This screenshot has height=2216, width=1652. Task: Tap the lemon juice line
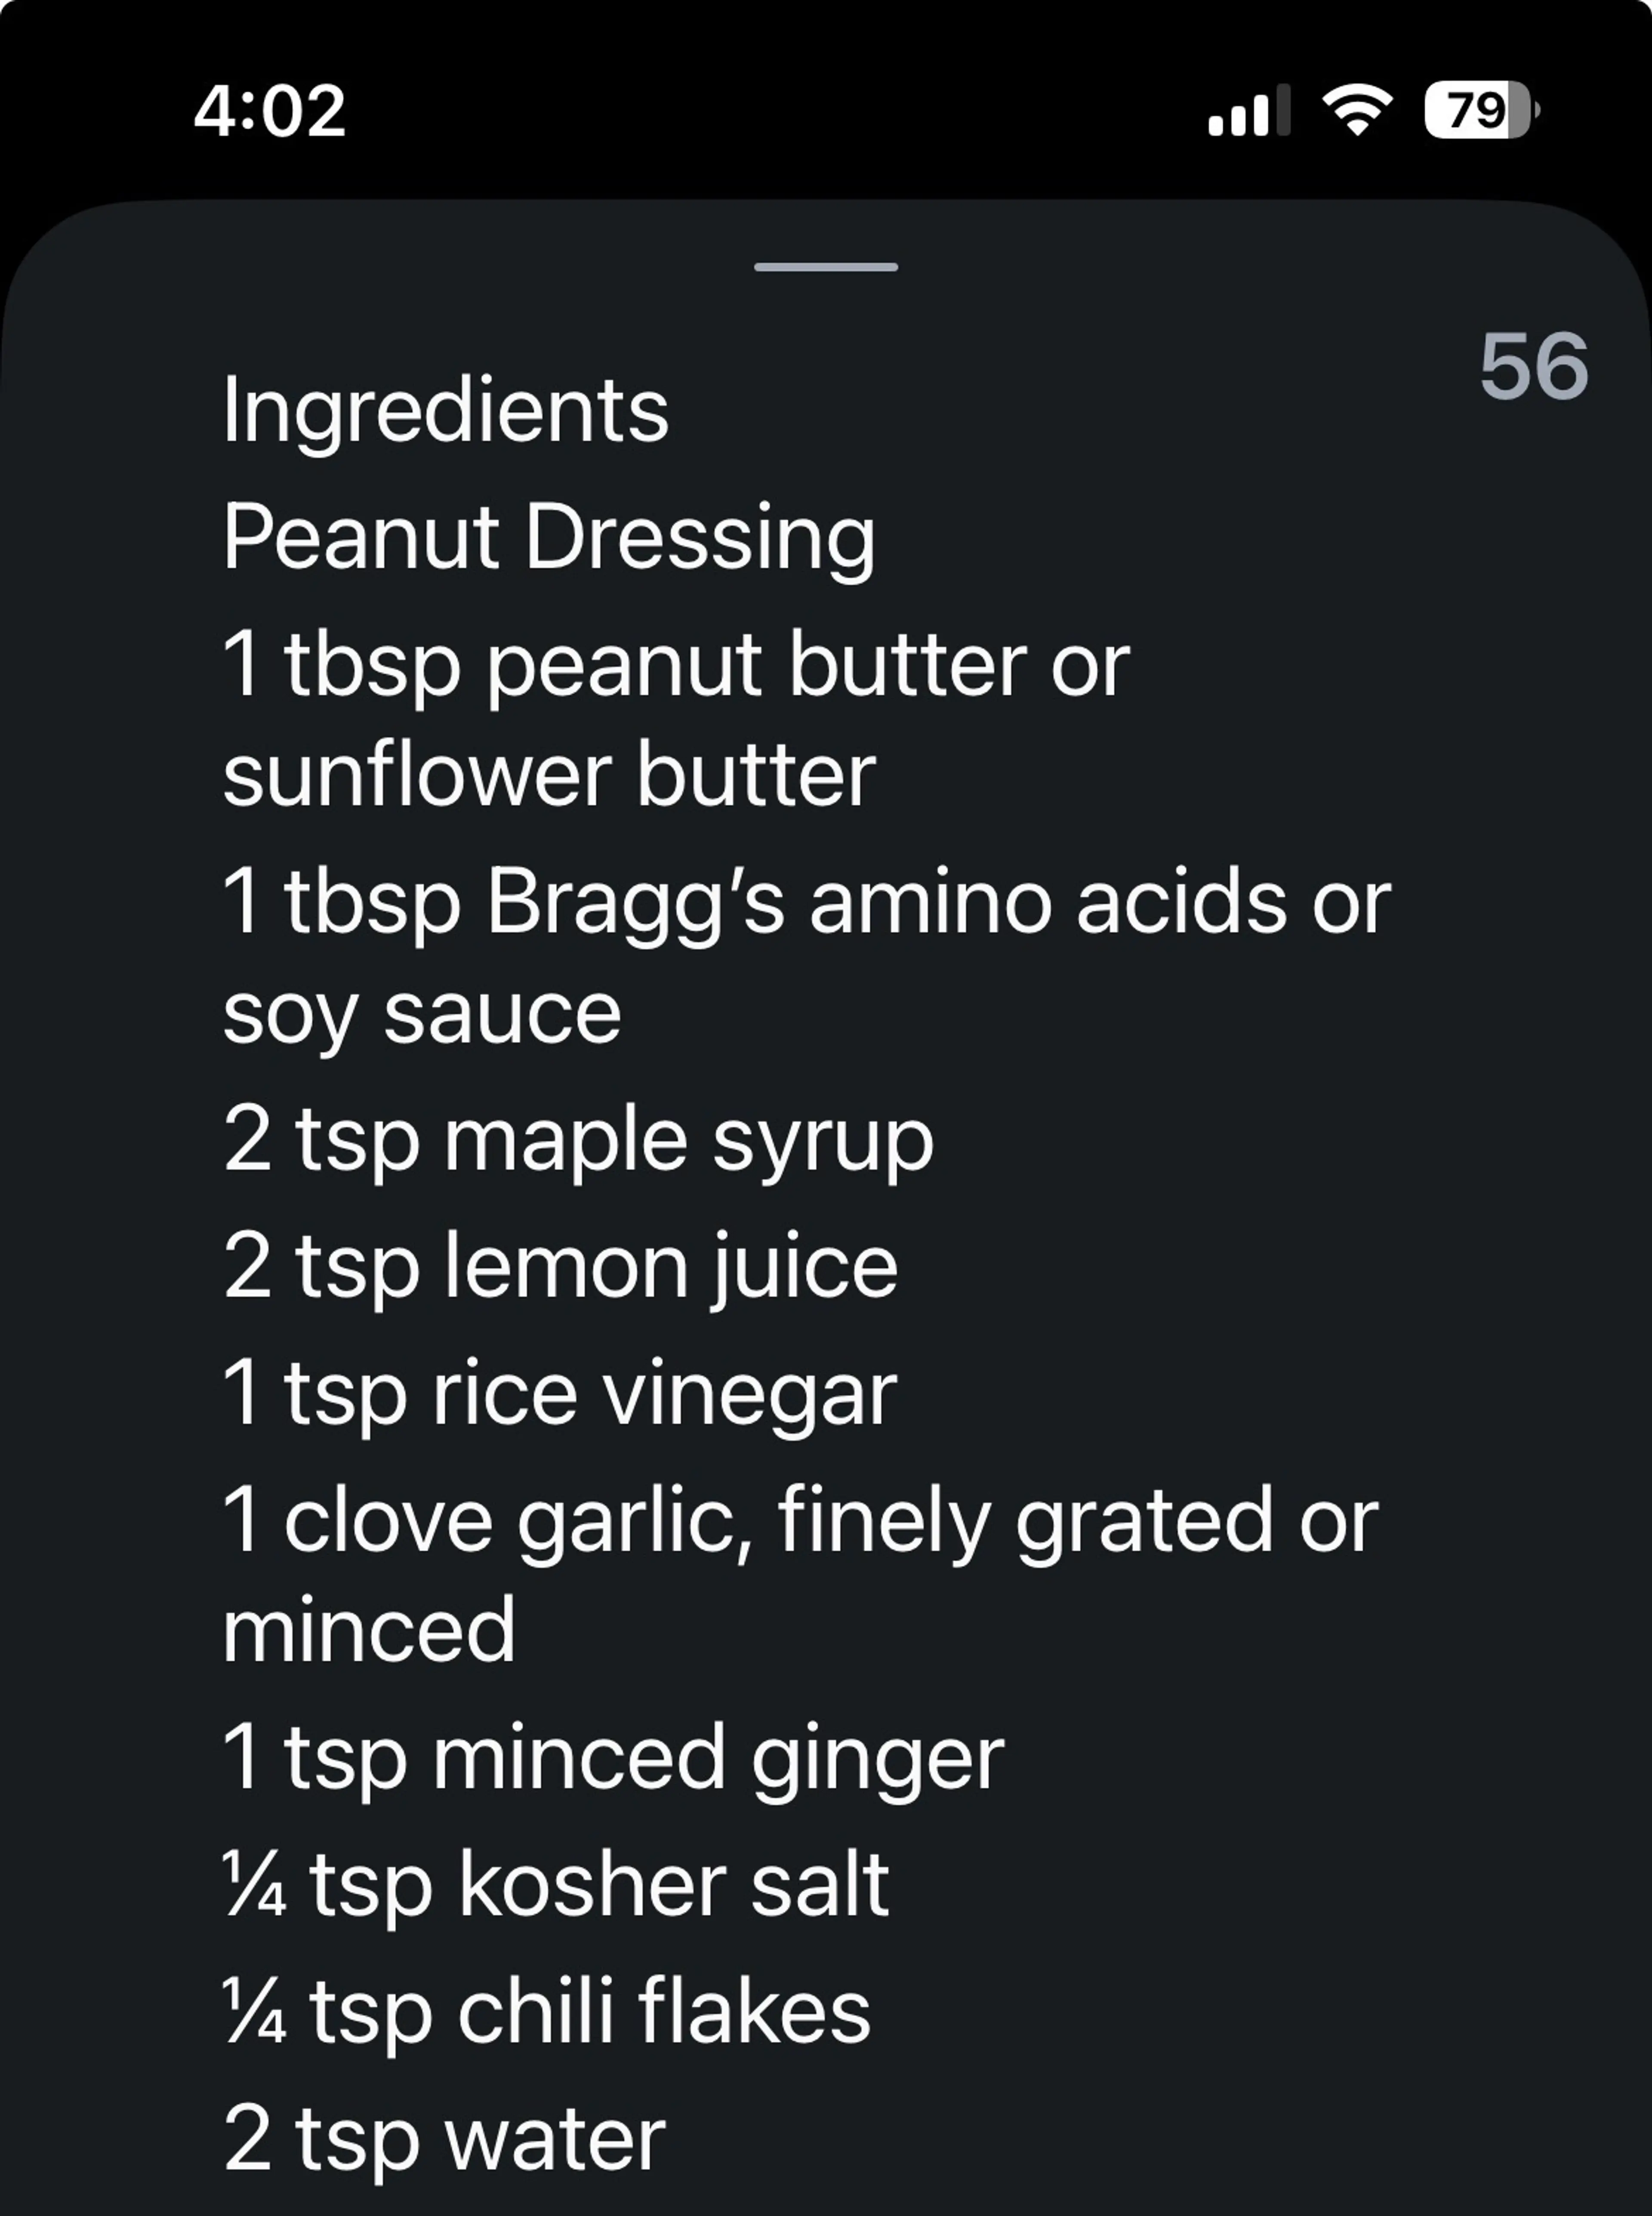[558, 1265]
